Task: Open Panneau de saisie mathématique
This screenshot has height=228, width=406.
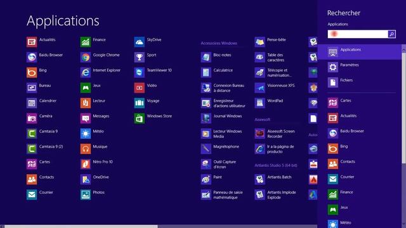Action: (x=206, y=194)
